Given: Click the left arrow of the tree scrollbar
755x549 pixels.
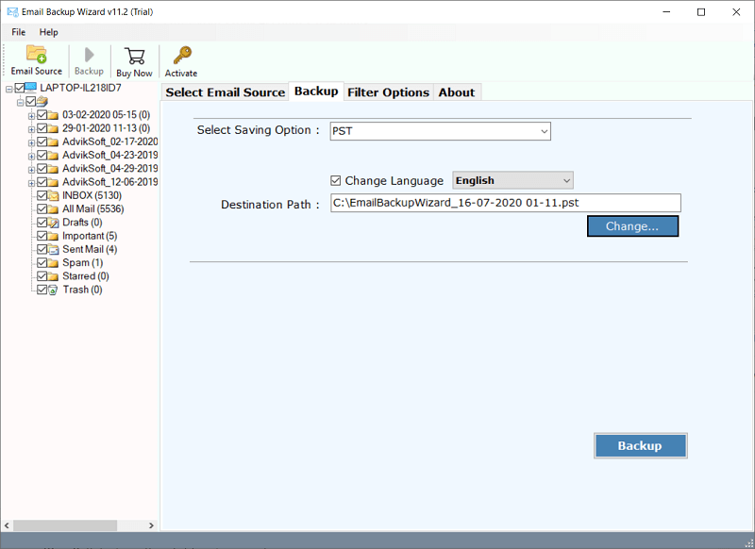Looking at the screenshot, I should [x=7, y=525].
